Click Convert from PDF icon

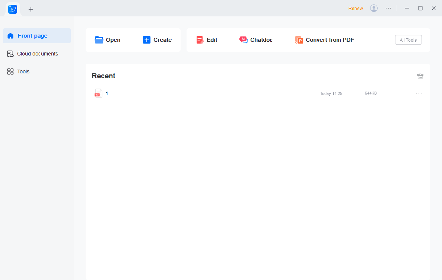[299, 40]
